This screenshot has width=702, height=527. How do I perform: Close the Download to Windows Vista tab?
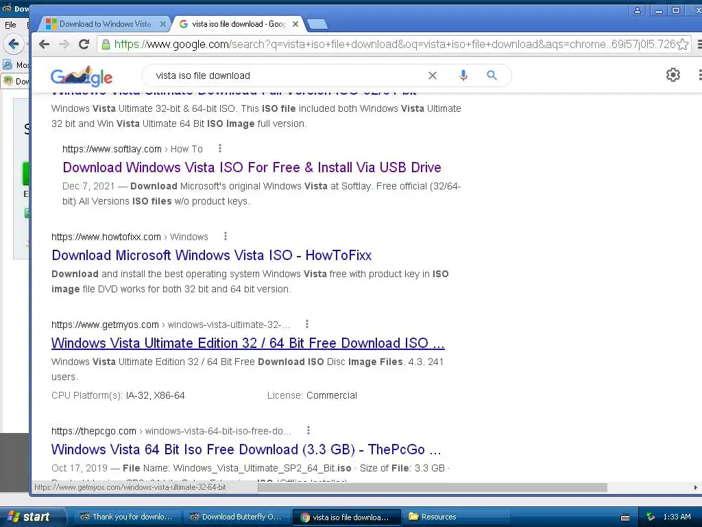[163, 24]
